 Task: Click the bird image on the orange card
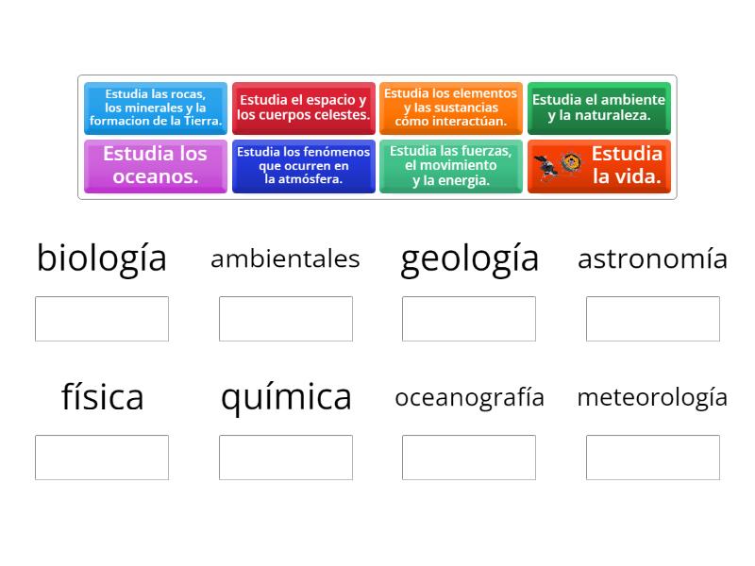[545, 166]
